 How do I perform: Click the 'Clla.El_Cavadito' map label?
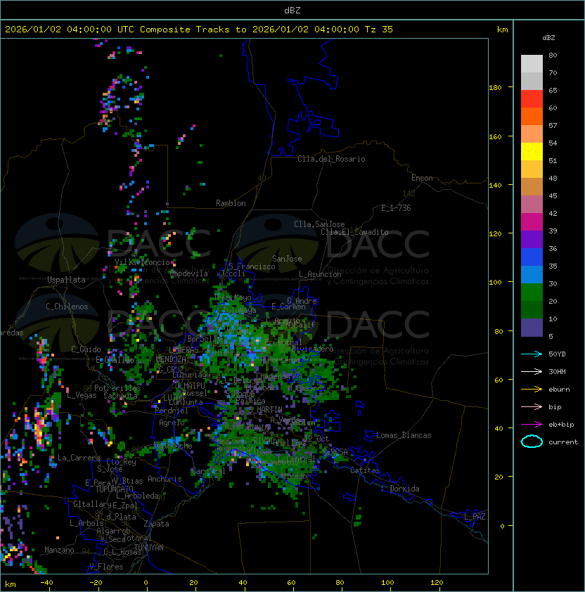point(354,232)
